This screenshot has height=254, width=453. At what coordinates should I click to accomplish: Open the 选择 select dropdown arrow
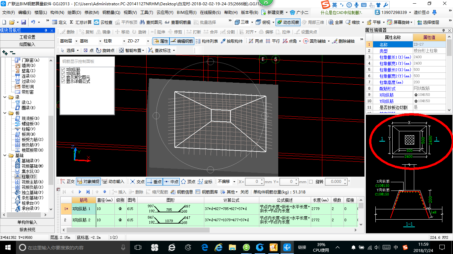(x=78, y=50)
